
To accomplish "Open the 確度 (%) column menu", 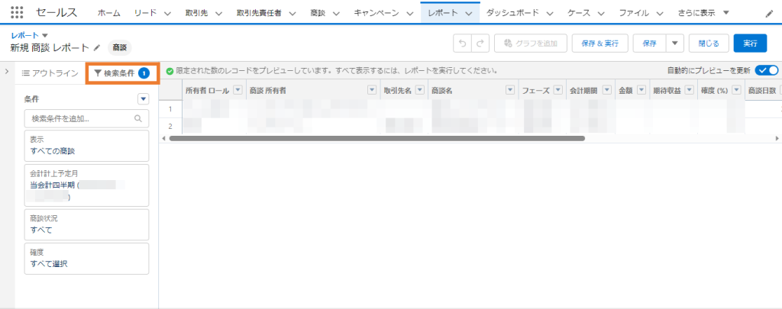I will (x=737, y=90).
